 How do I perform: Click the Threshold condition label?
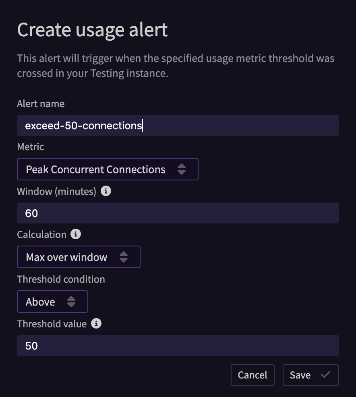[61, 279]
